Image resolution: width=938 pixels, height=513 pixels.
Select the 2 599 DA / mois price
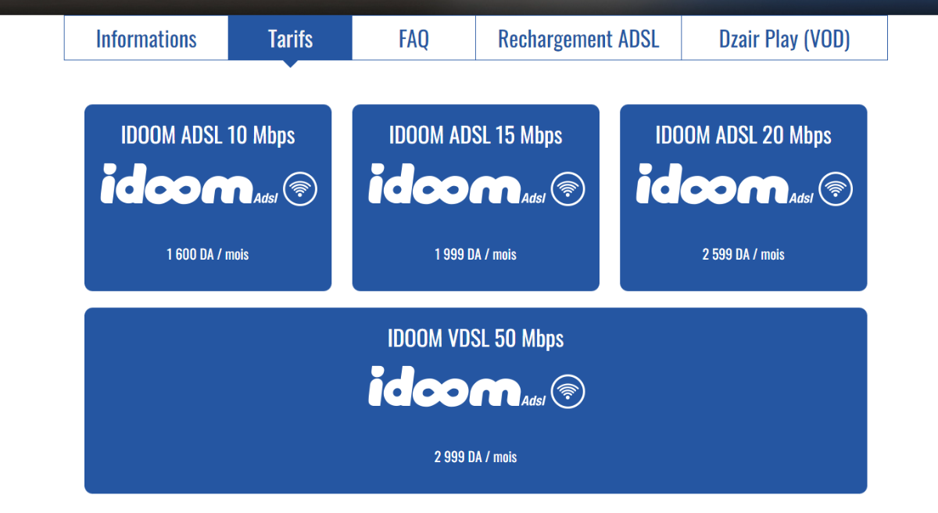743,254
